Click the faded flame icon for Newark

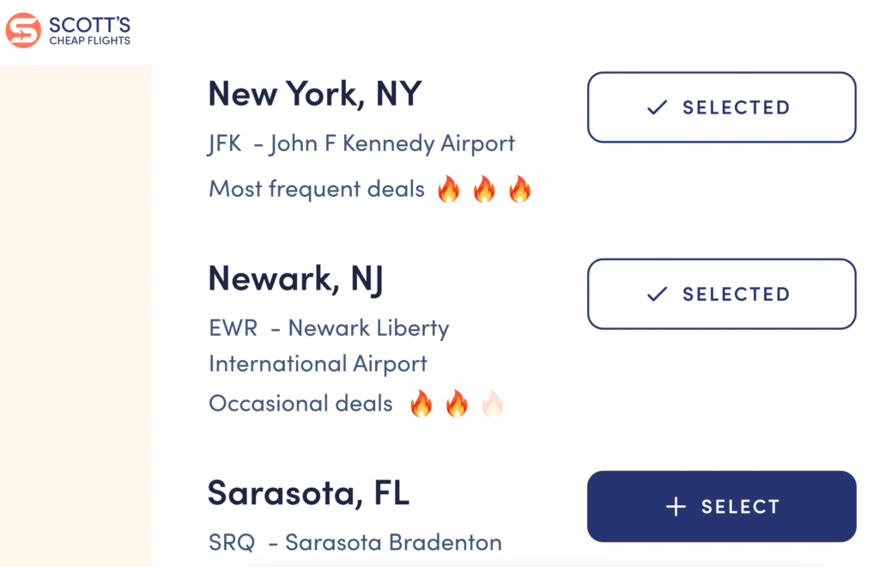click(x=492, y=403)
